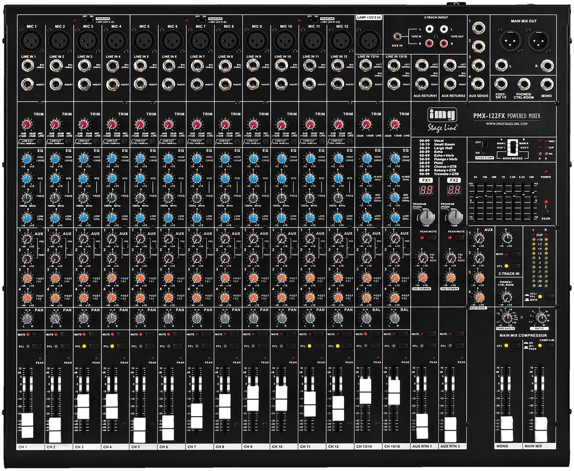Enable AFL for 2-TRACK IN
This screenshot has height=471, width=574.
pos(516,266)
